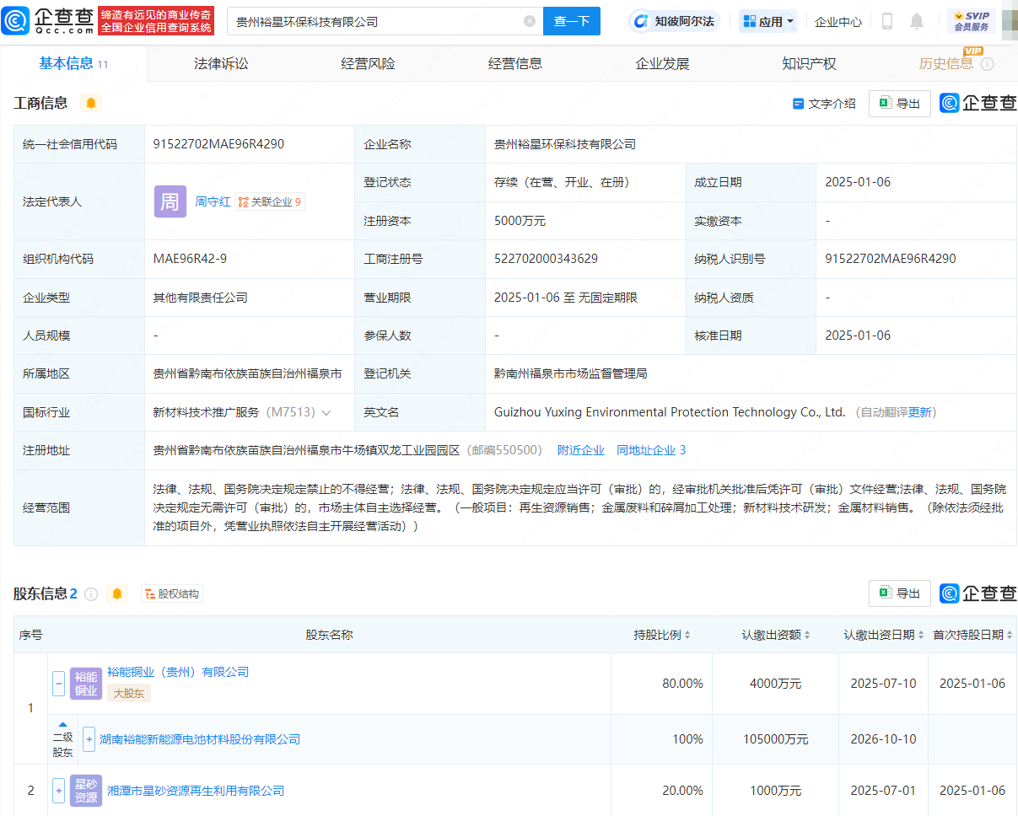The height and width of the screenshot is (816, 1018).
Task: Click credit code 91522702MAE96R4290 value
Action: tap(218, 144)
